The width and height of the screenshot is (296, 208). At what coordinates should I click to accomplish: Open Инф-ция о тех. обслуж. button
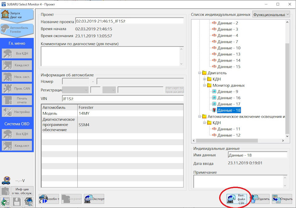click(x=22, y=191)
